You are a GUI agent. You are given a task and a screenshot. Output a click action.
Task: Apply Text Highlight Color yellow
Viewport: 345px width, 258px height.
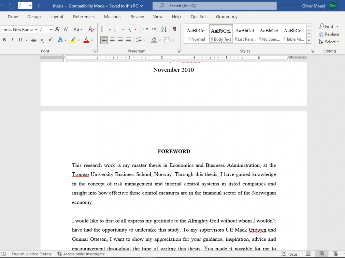73,40
